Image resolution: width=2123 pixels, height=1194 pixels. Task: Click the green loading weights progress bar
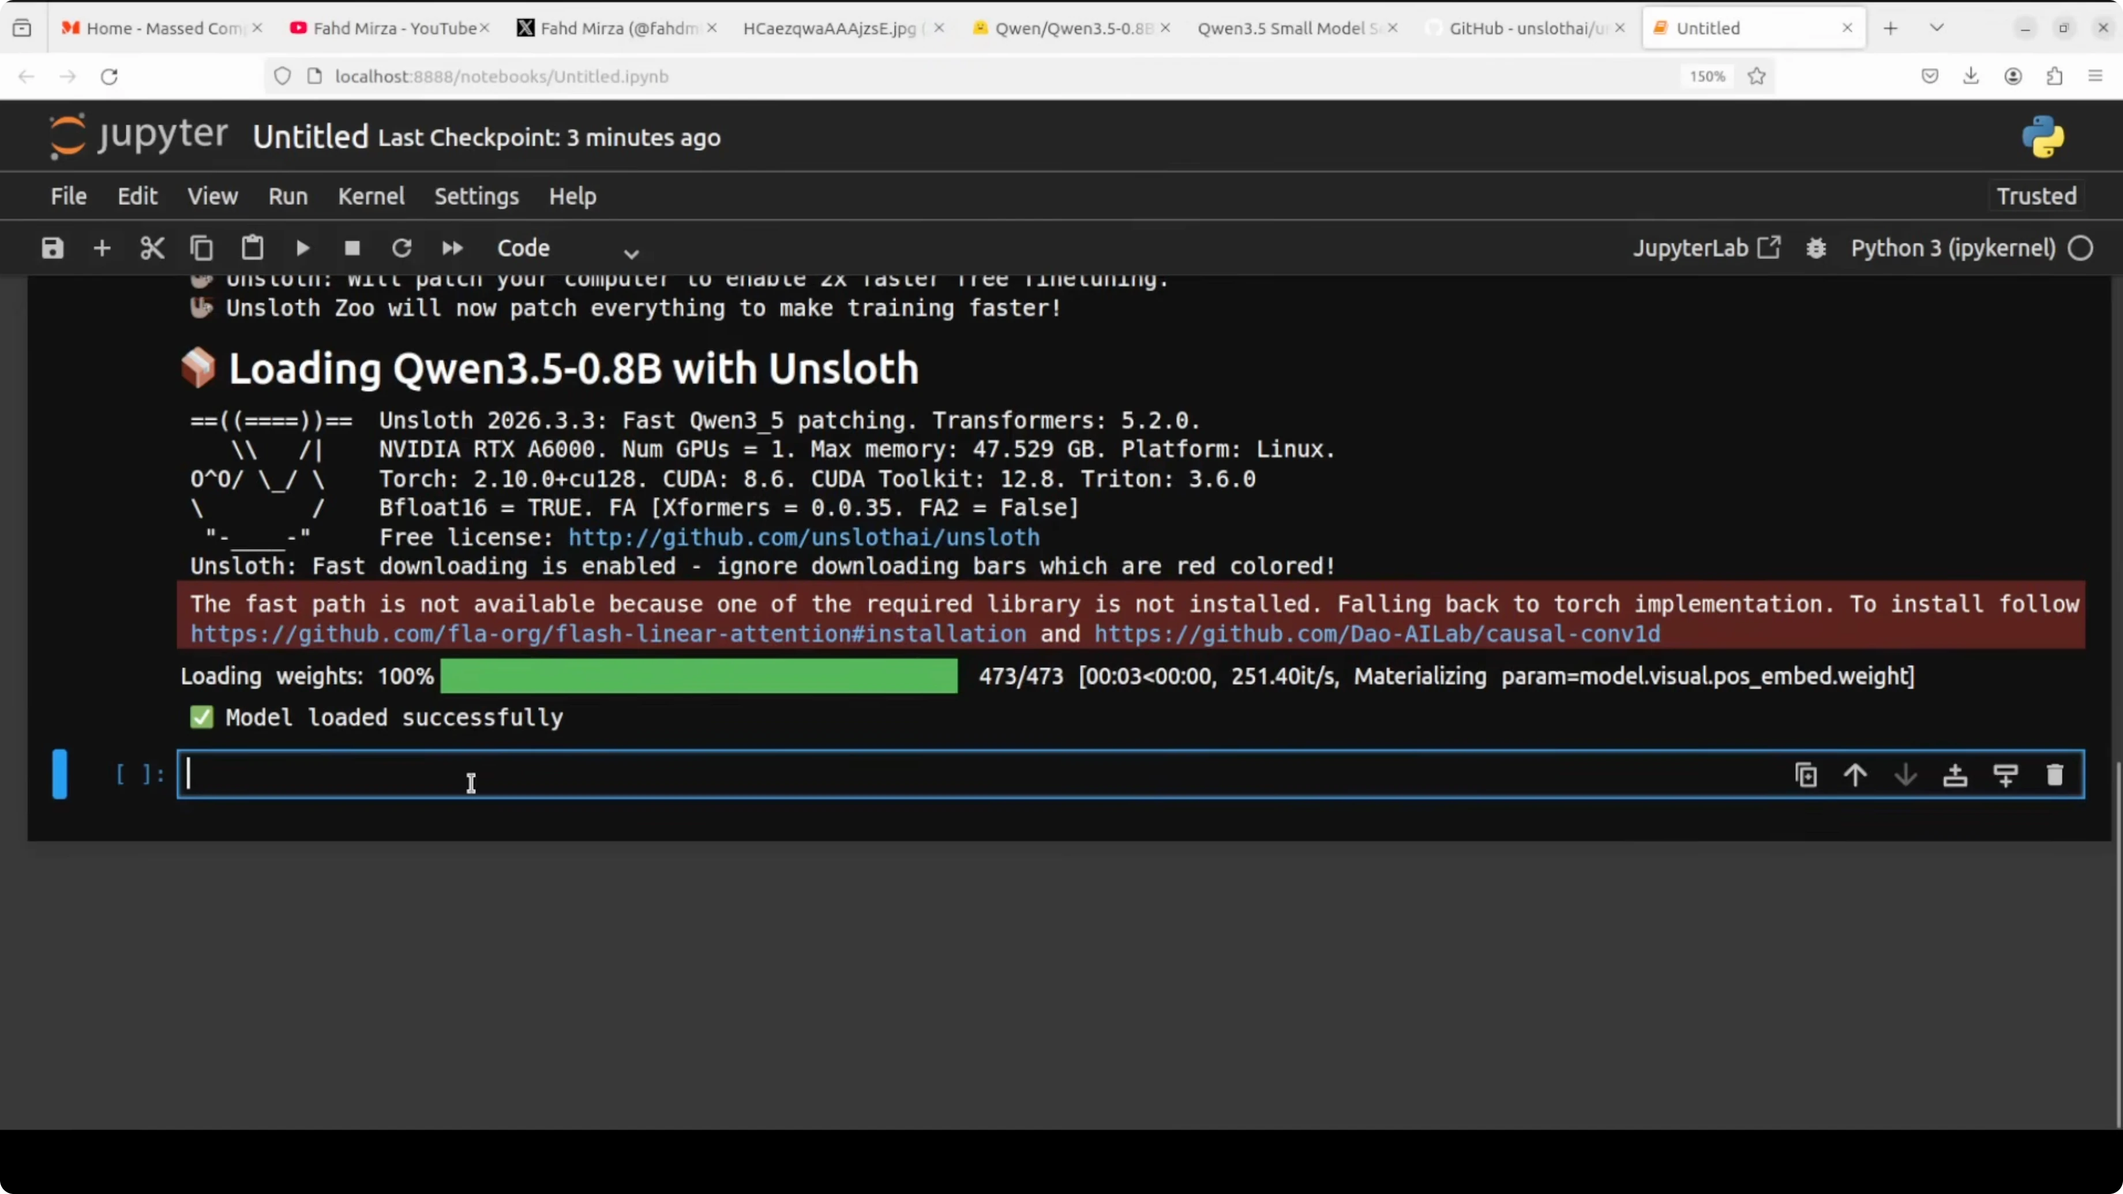698,677
